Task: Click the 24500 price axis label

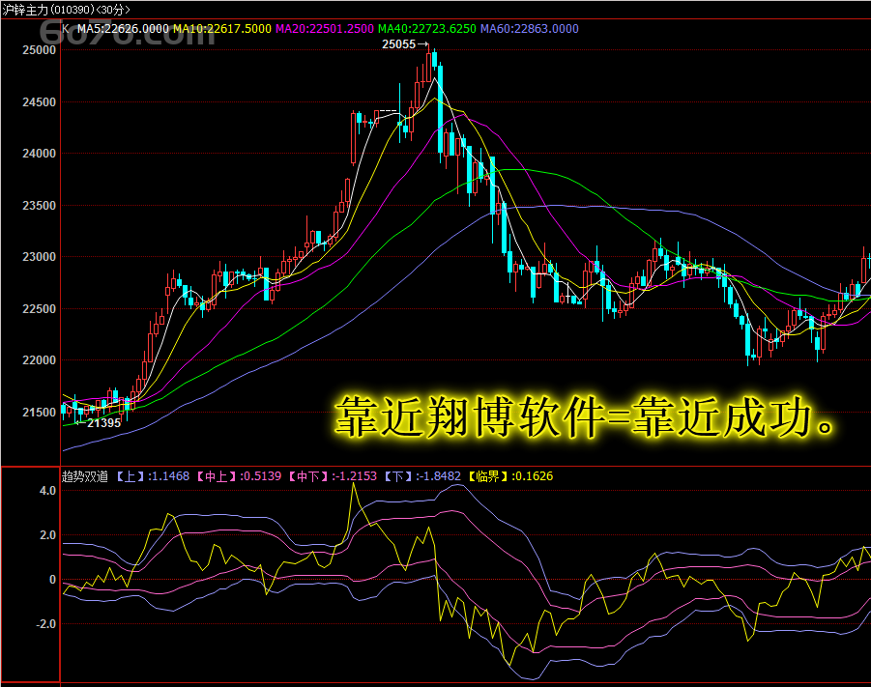Action: (x=39, y=102)
